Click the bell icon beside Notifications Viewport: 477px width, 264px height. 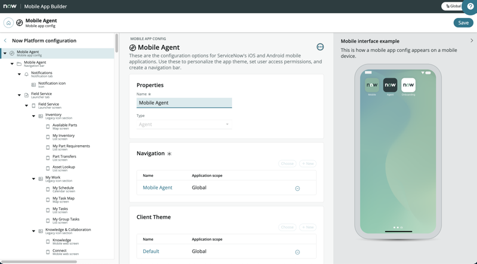tap(26, 75)
